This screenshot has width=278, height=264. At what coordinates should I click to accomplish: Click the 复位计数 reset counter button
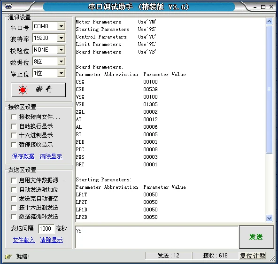coord(253,256)
